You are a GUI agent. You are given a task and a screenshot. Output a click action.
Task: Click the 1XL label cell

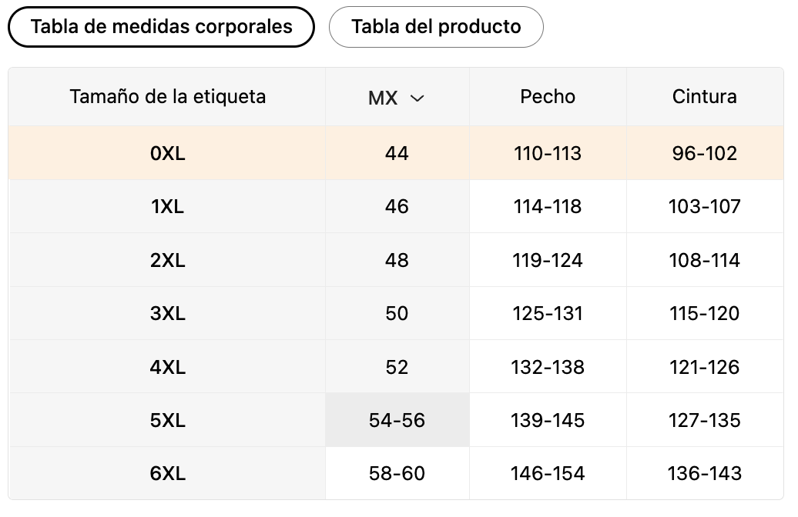click(167, 207)
